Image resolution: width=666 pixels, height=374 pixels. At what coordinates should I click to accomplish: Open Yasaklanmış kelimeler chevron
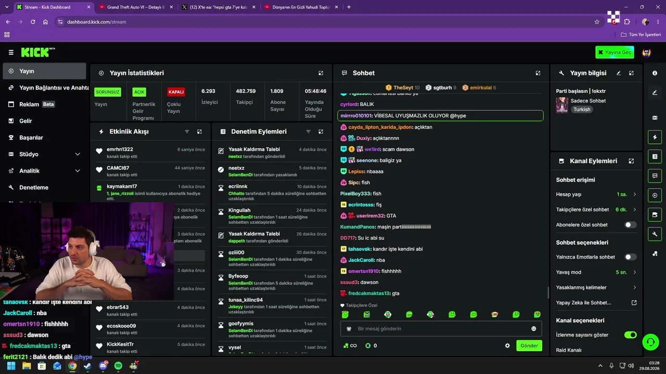(634, 287)
